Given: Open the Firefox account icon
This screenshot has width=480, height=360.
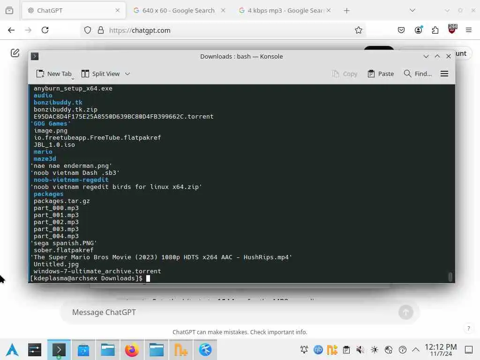Looking at the screenshot, I should [418, 30].
